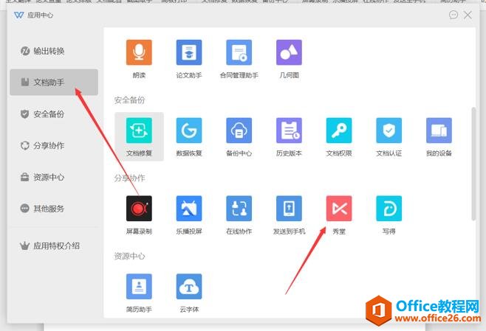
Task: Select 输出转换 in the sidebar
Action: click(x=54, y=51)
